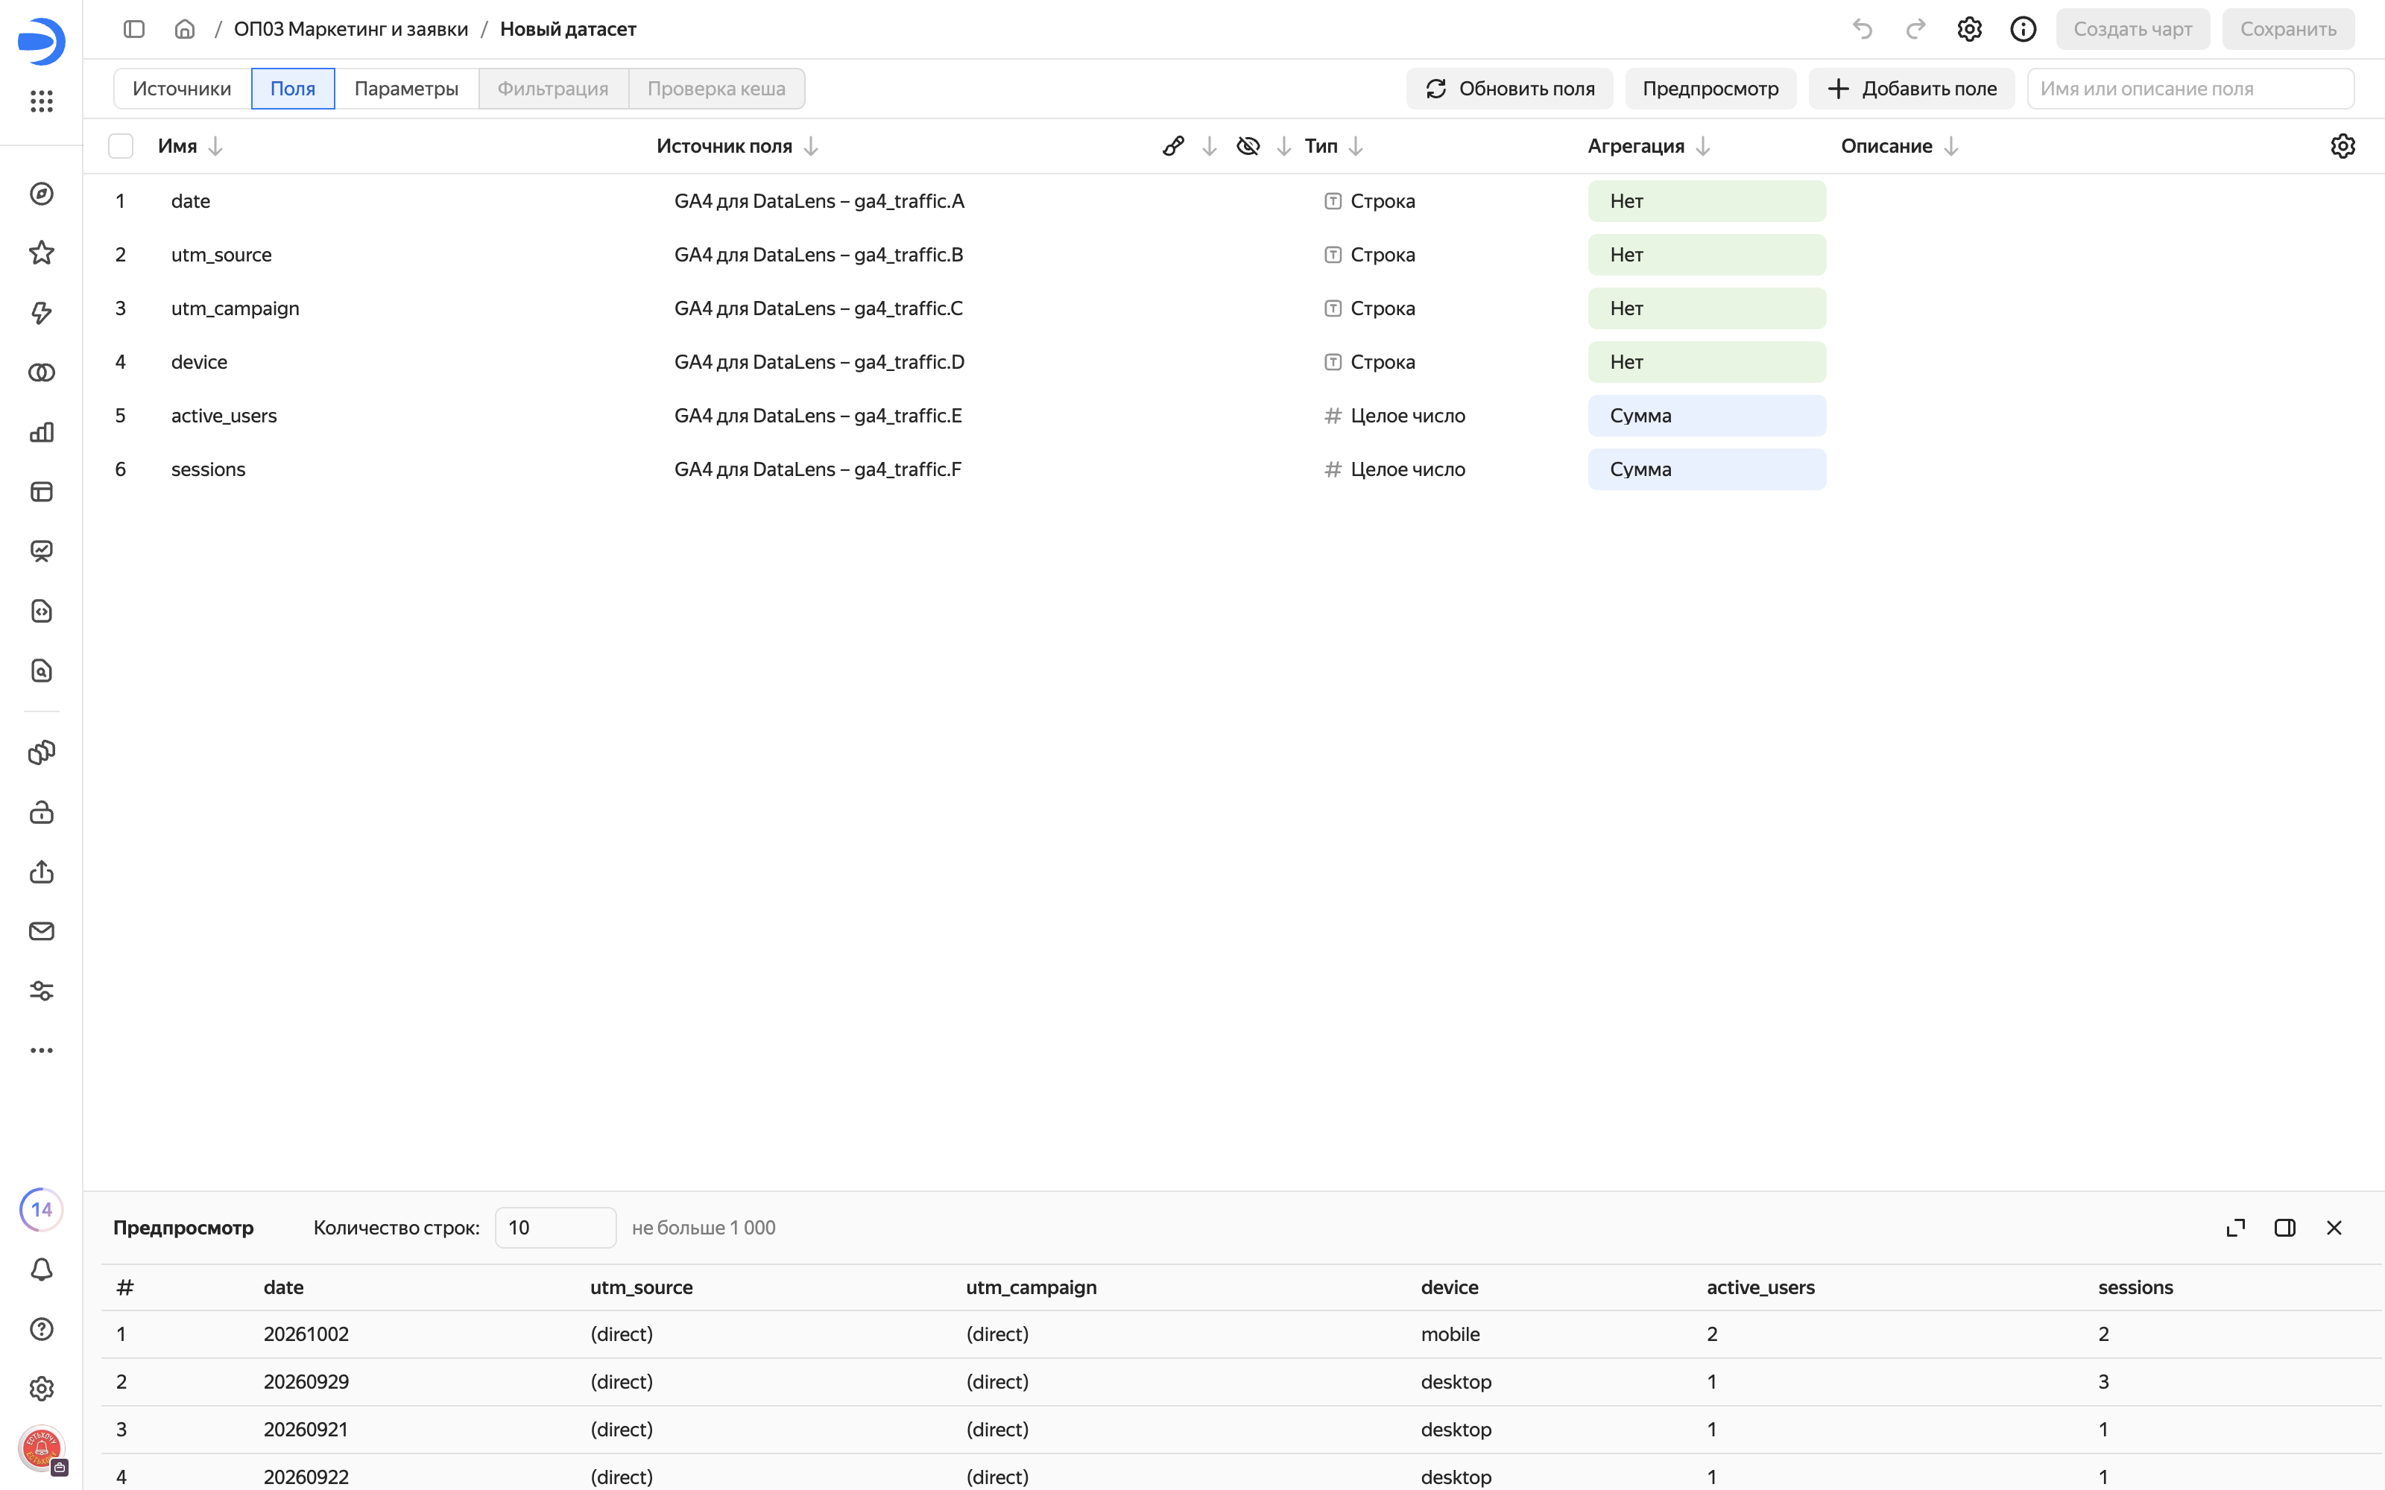
Task: Open the help question mark icon
Action: coord(42,1329)
